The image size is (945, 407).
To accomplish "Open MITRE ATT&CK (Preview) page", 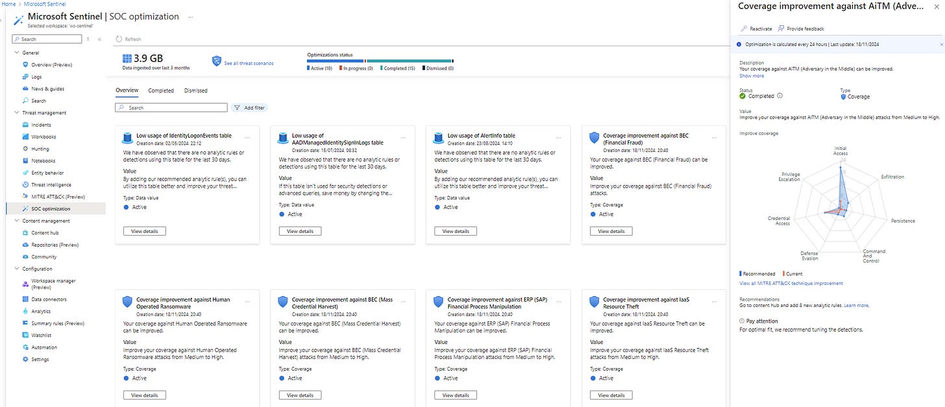I will [58, 197].
